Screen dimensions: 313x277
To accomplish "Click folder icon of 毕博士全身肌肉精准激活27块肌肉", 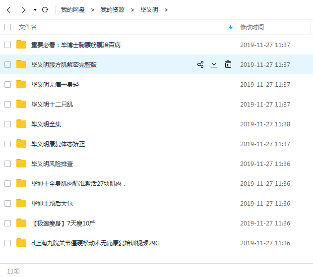I will coord(21,183).
